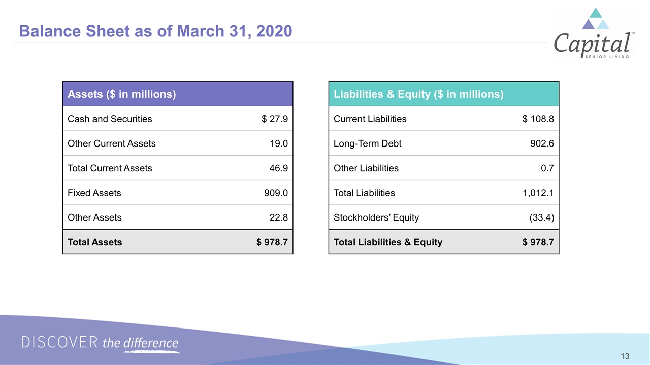Click the Cash and Securities label
This screenshot has height=365, width=650.
[110, 119]
